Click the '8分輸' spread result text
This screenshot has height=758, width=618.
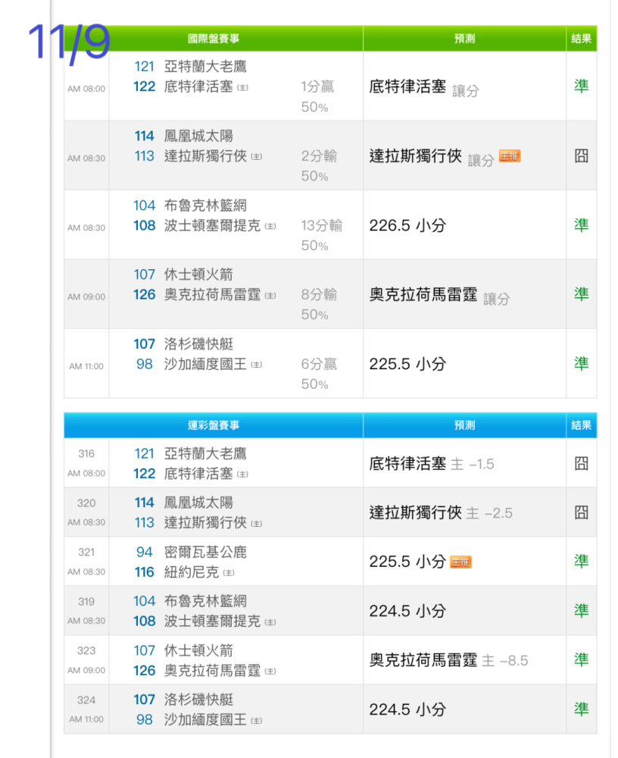pyautogui.click(x=319, y=294)
